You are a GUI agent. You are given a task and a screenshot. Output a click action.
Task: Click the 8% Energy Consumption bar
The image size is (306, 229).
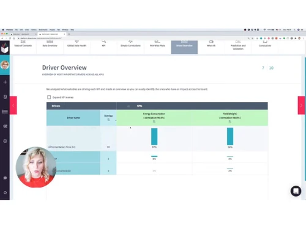(x=154, y=156)
